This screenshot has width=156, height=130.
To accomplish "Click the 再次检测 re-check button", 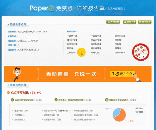I will 113,22.
